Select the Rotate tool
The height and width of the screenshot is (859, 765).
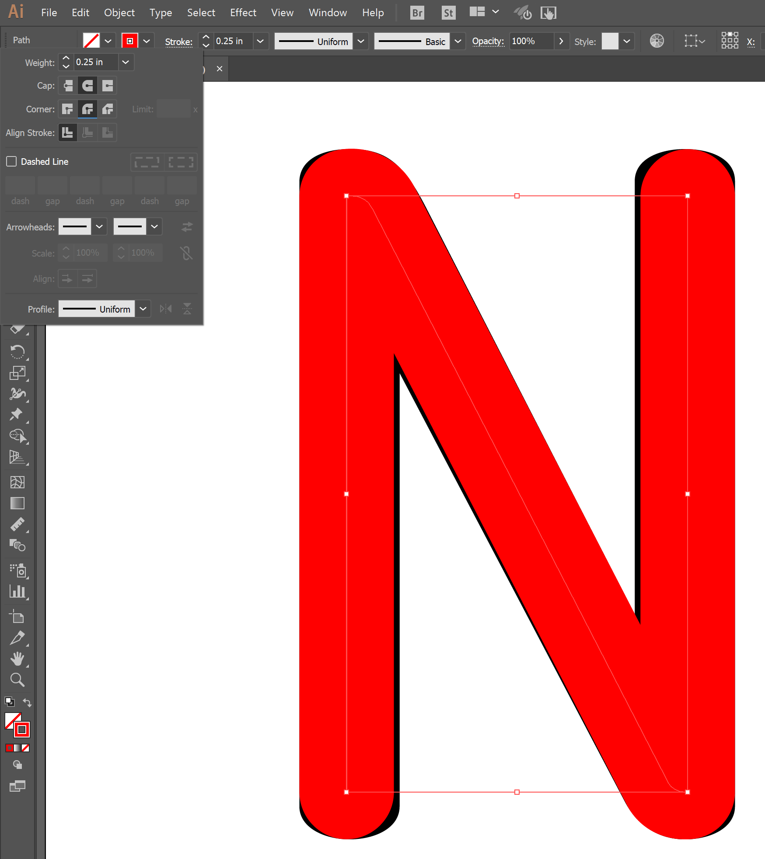tap(17, 352)
